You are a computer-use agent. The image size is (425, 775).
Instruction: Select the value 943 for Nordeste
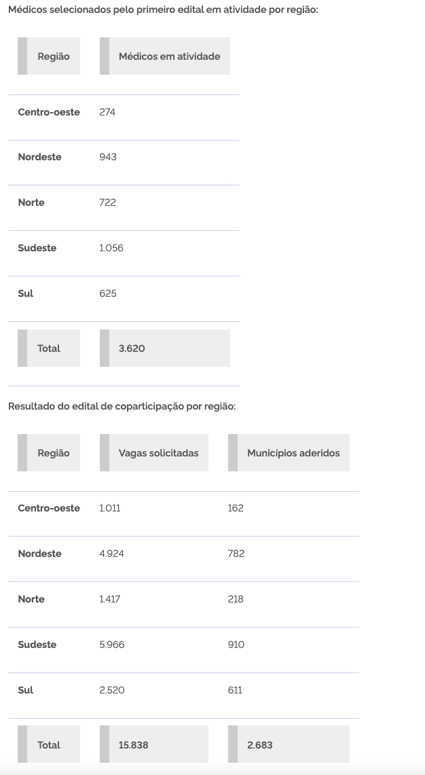click(x=108, y=157)
